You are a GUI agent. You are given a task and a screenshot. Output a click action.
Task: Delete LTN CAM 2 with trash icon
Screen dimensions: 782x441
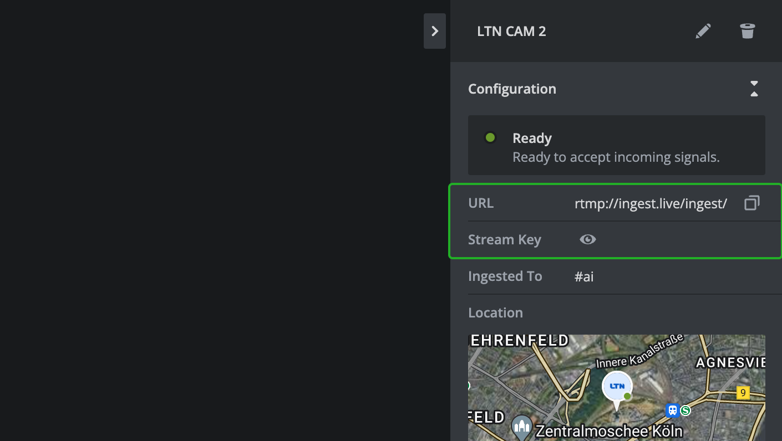point(747,32)
